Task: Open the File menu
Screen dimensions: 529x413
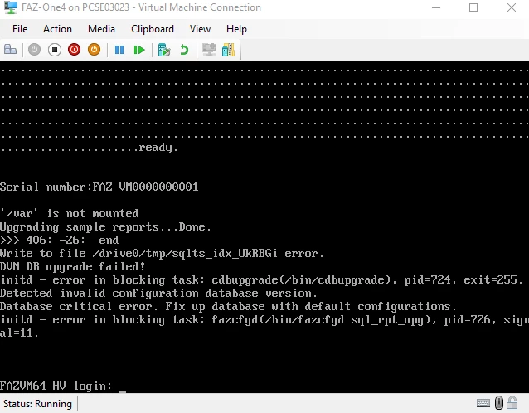Action: 20,29
